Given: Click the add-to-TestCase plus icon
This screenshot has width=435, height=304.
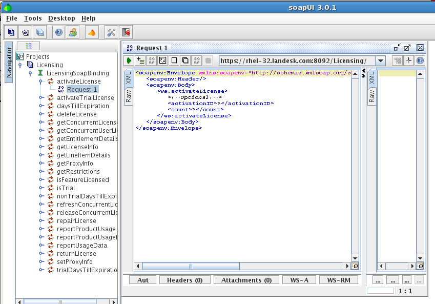Looking at the screenshot, I should point(140,60).
